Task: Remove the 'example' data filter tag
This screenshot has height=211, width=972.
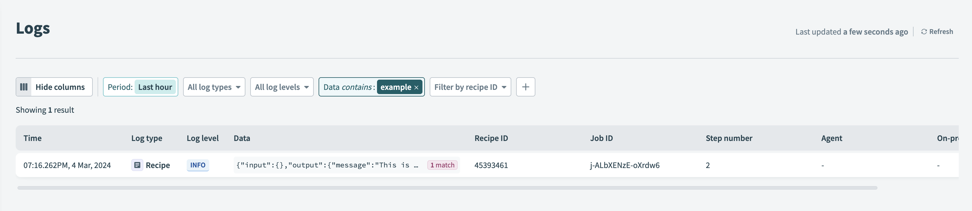Action: pos(416,87)
